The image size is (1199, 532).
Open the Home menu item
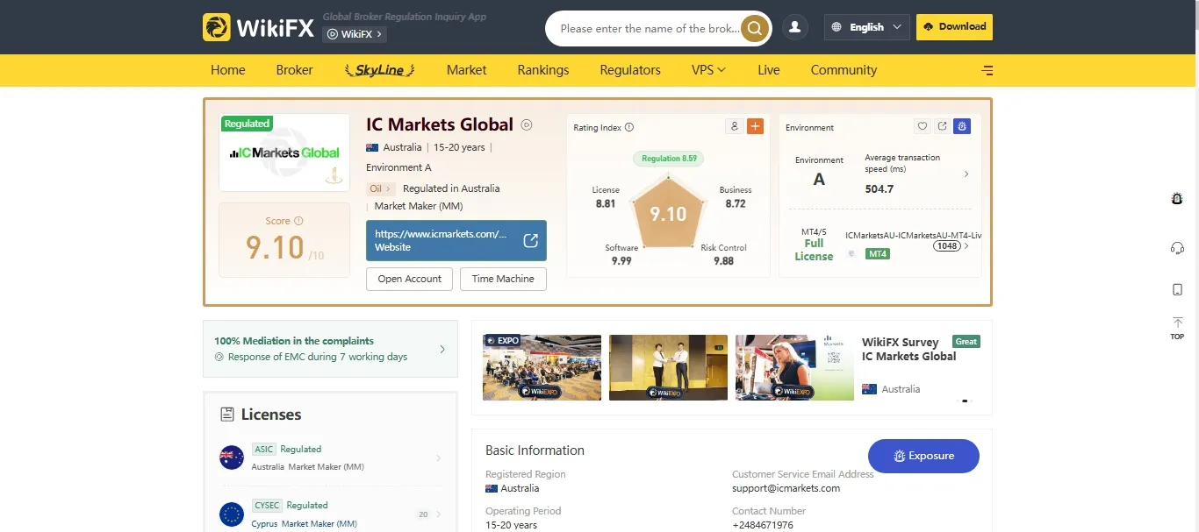(x=228, y=70)
